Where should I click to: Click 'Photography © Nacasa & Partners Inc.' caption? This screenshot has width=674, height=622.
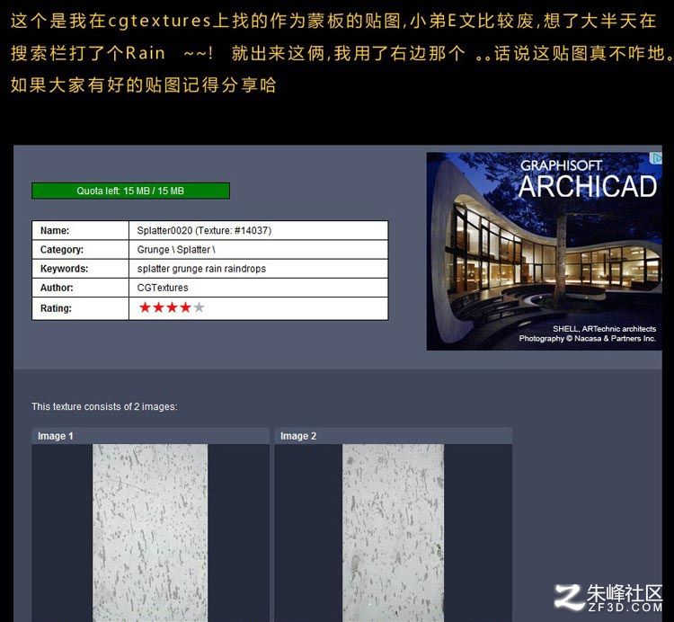588,339
